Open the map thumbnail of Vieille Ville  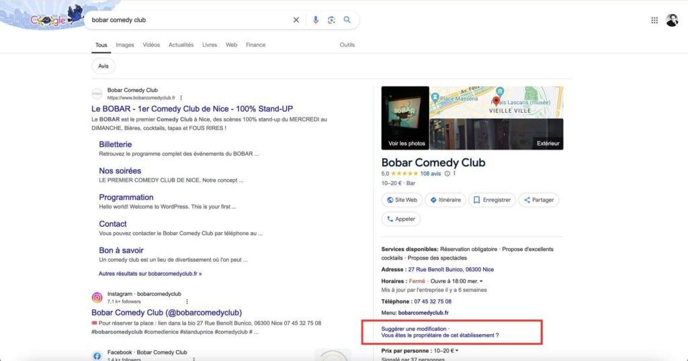pyautogui.click(x=497, y=101)
